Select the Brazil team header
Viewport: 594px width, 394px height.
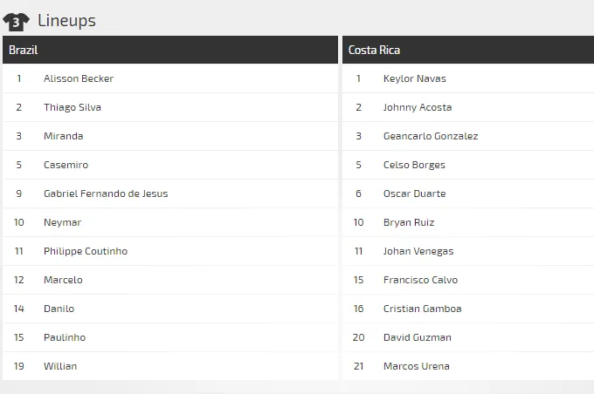click(x=24, y=50)
